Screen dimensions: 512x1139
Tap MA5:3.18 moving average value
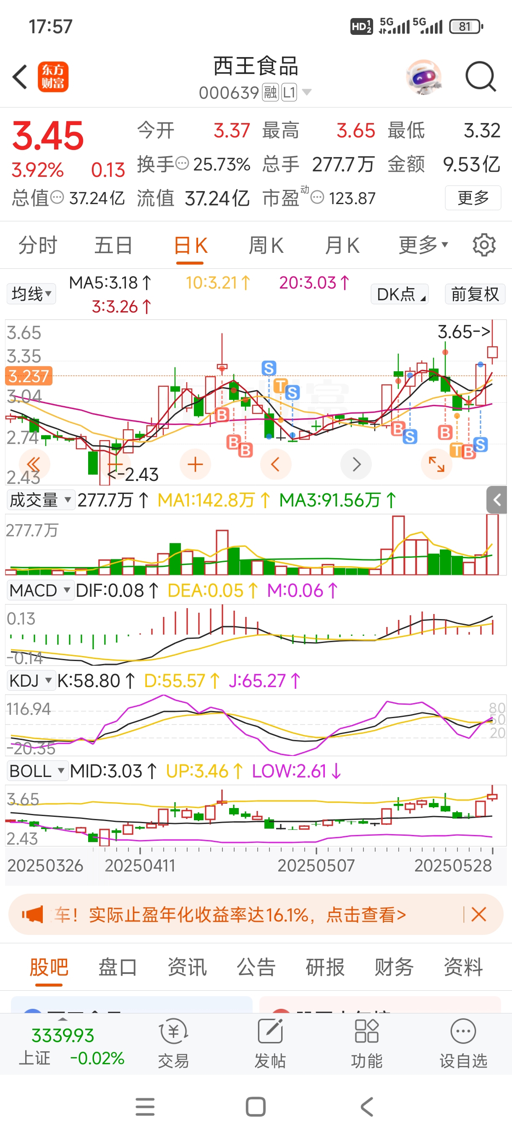(110, 283)
